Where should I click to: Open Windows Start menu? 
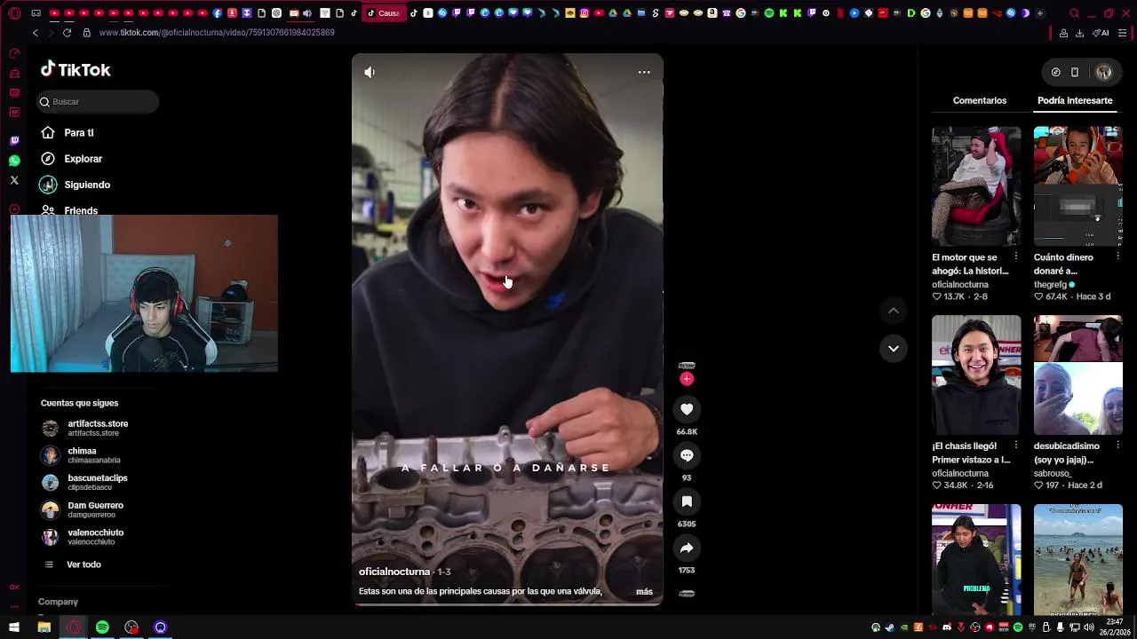[x=14, y=627]
